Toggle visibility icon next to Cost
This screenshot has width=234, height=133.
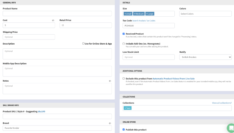click(53, 20)
